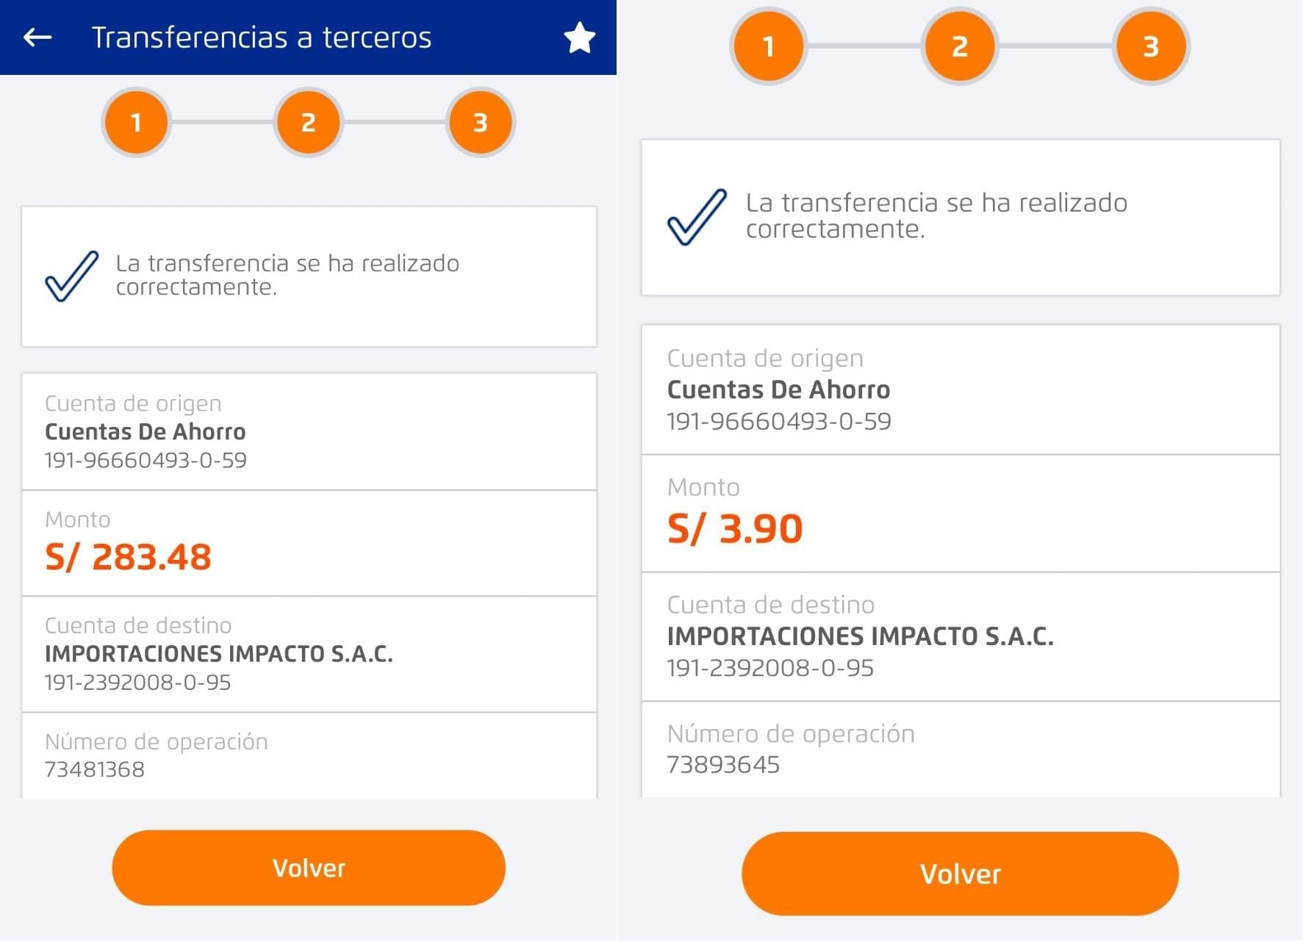1303x942 pixels.
Task: Tap the Transferencias a terceros title
Action: pyautogui.click(x=261, y=37)
